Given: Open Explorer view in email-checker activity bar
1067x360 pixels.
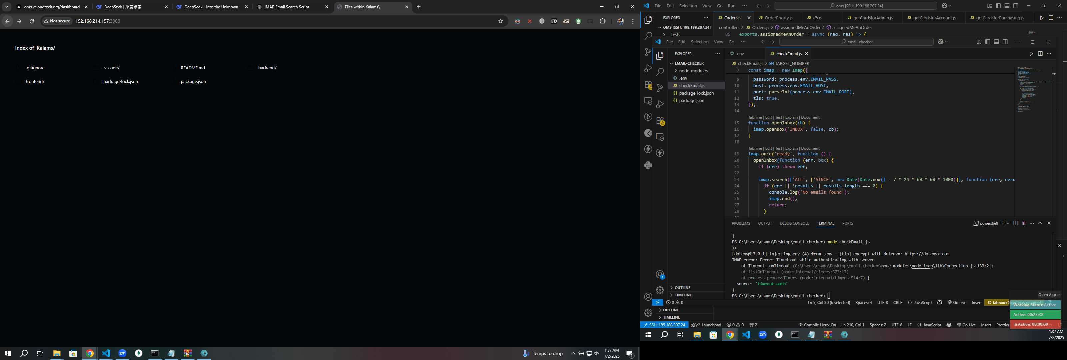Looking at the screenshot, I should 660,56.
